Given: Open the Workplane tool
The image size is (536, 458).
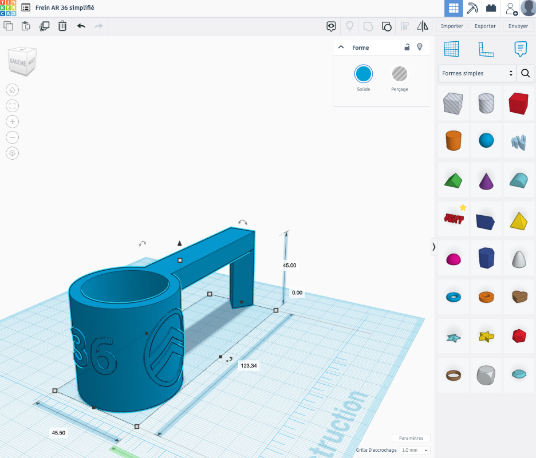Looking at the screenshot, I should pos(452,49).
